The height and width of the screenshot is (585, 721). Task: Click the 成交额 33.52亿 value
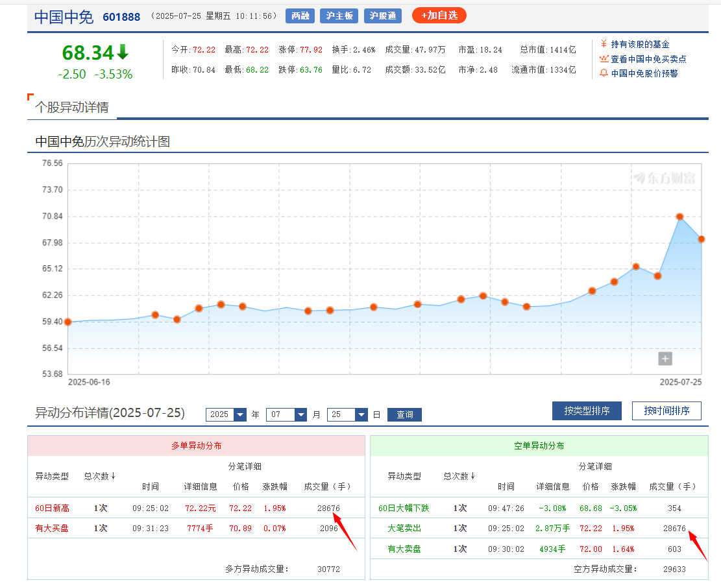point(430,70)
